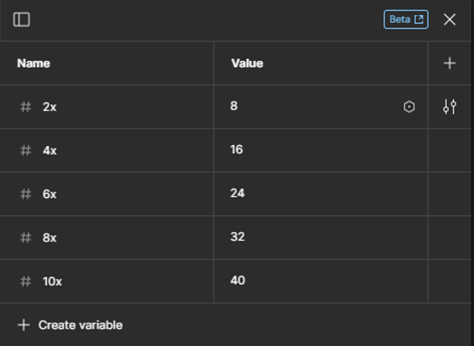The height and width of the screenshot is (346, 474).
Task: Close the variables panel
Action: click(449, 19)
